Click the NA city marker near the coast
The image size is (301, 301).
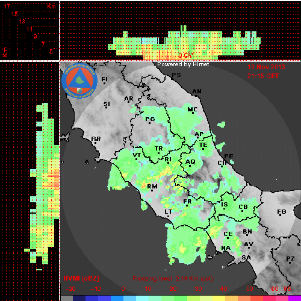tap(226, 249)
